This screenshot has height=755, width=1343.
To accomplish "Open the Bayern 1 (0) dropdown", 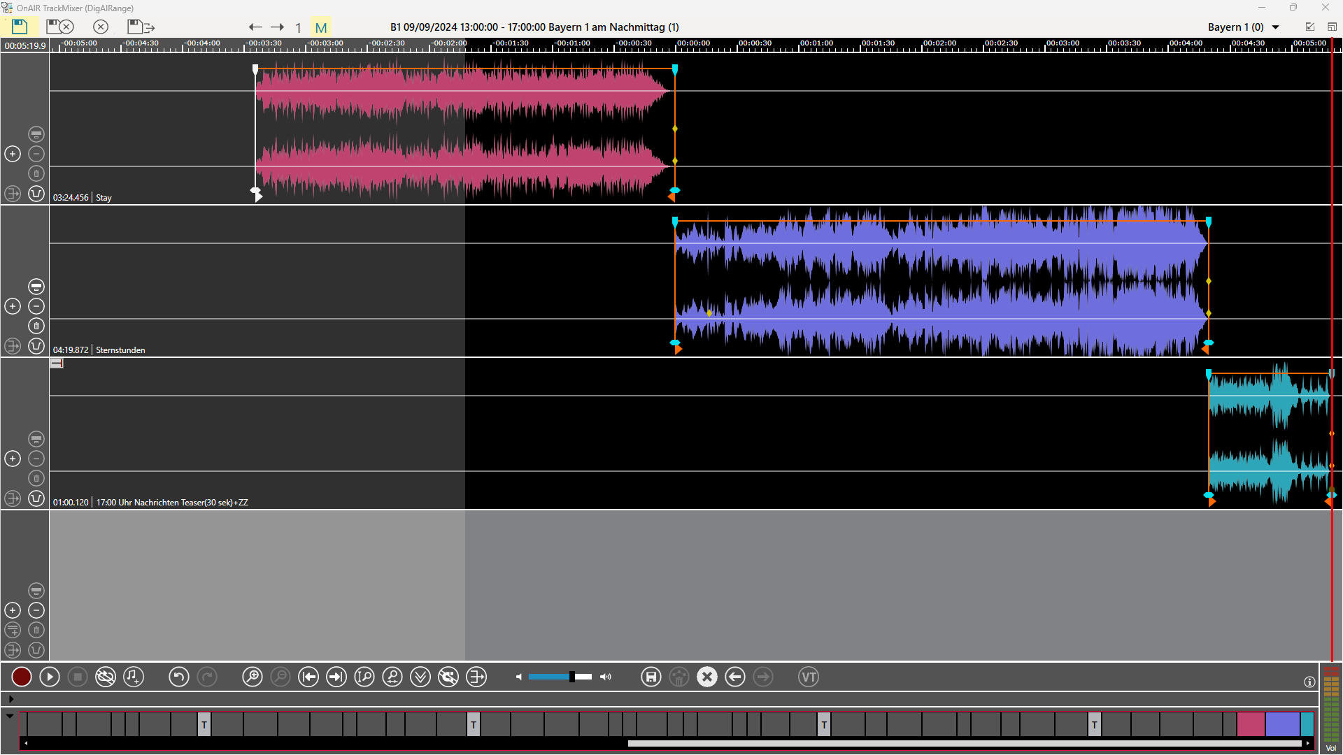I will (1275, 27).
